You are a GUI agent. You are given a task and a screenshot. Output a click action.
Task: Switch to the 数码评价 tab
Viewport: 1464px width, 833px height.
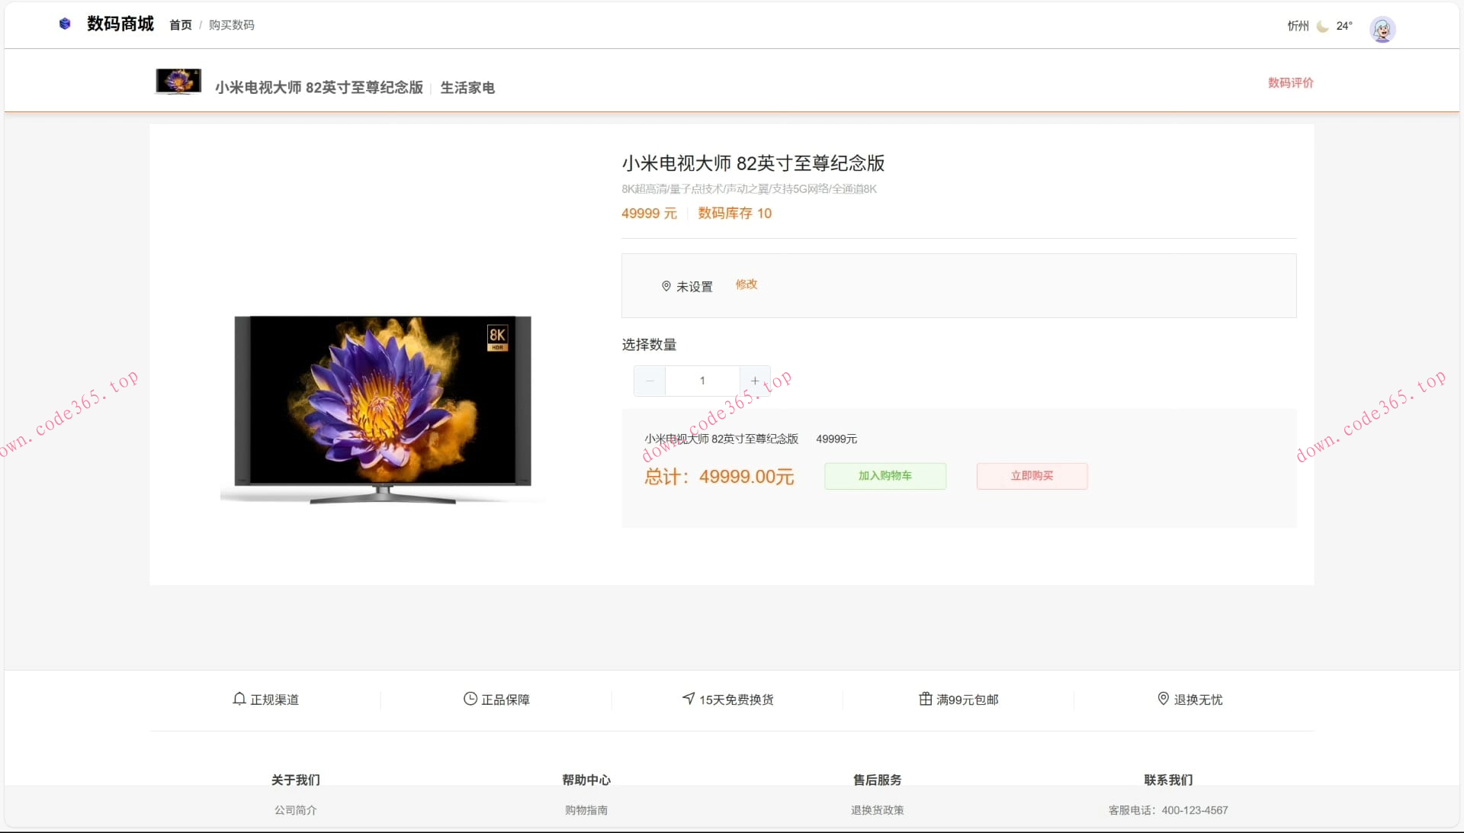click(x=1289, y=82)
